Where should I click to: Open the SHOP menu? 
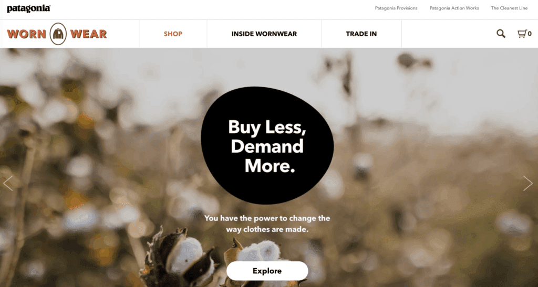[173, 34]
